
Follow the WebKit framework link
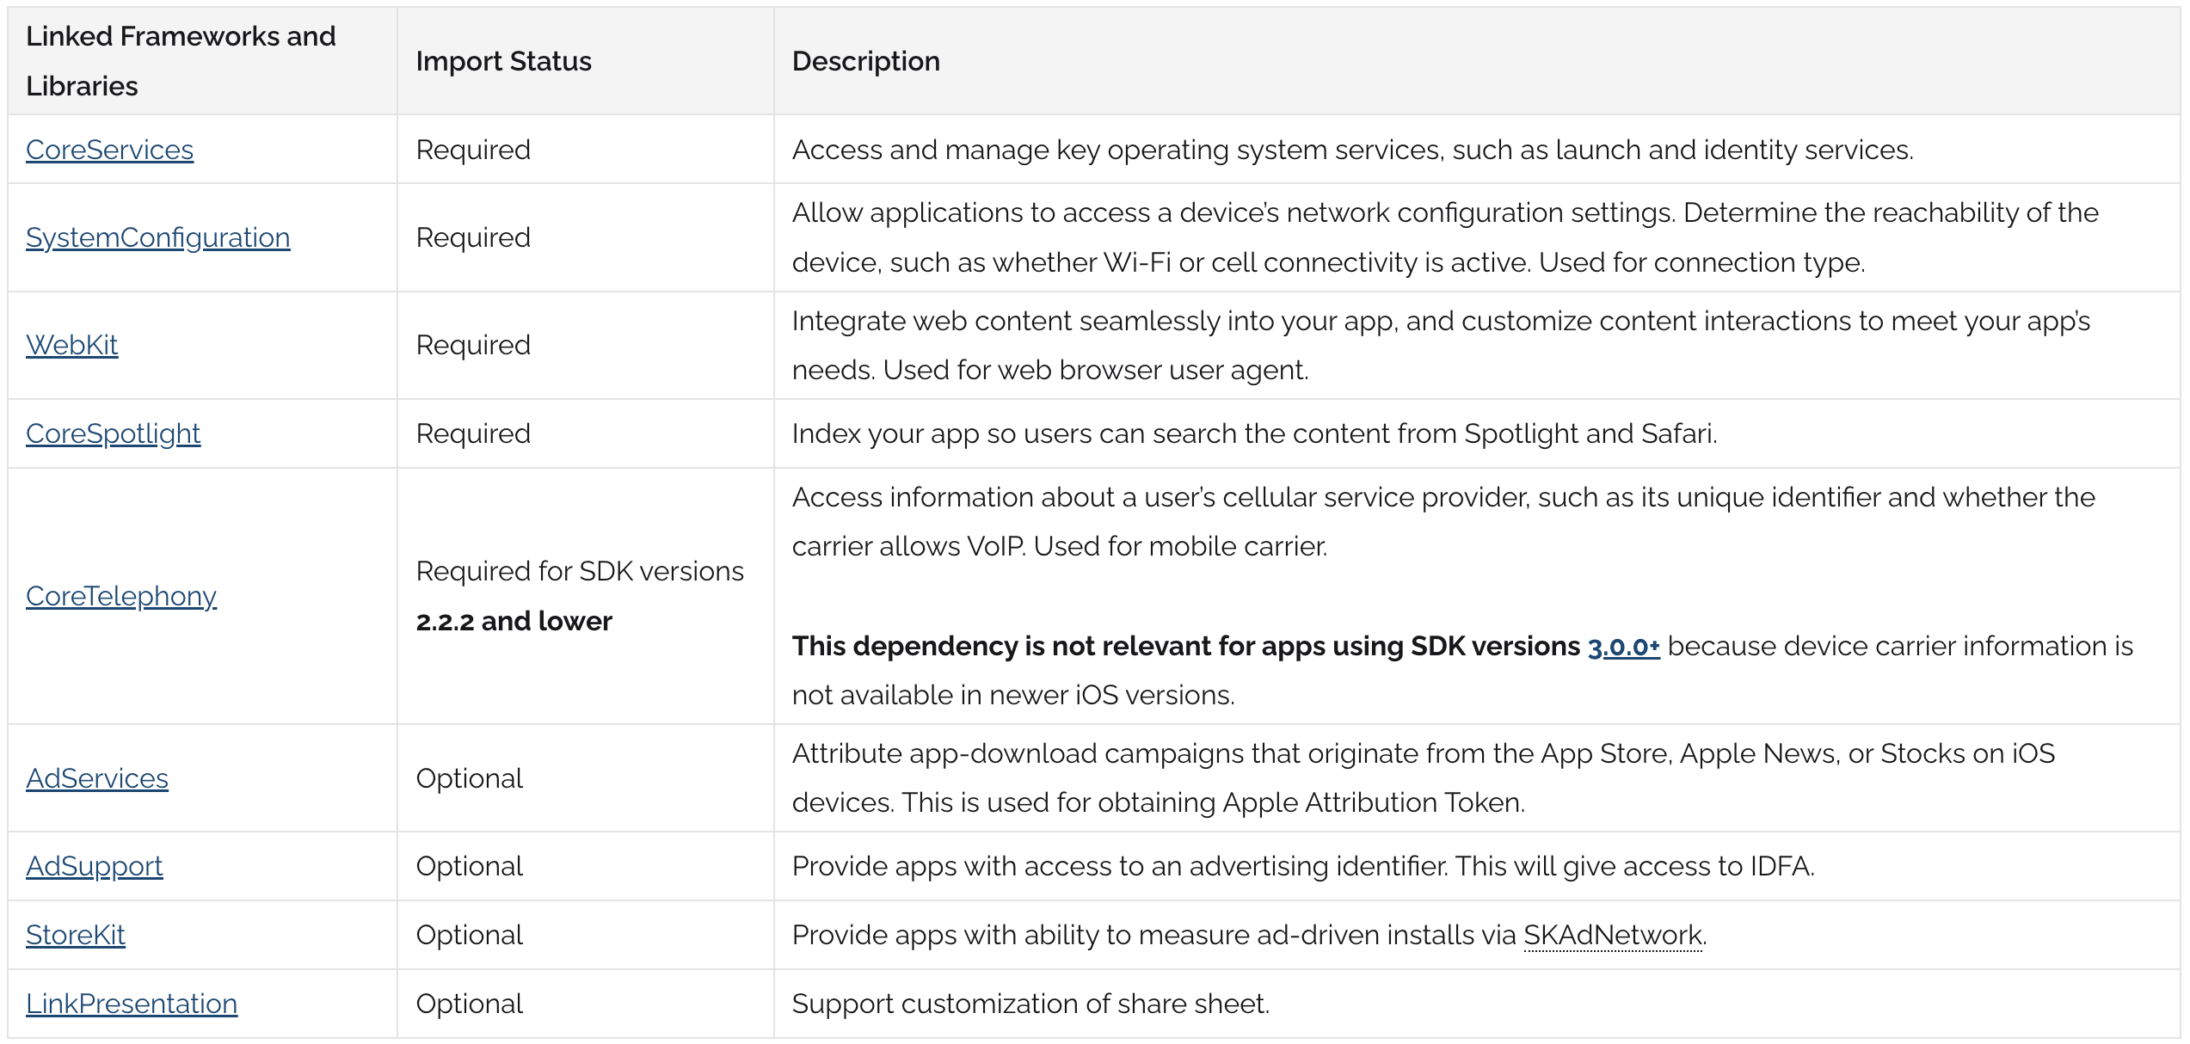tap(71, 345)
